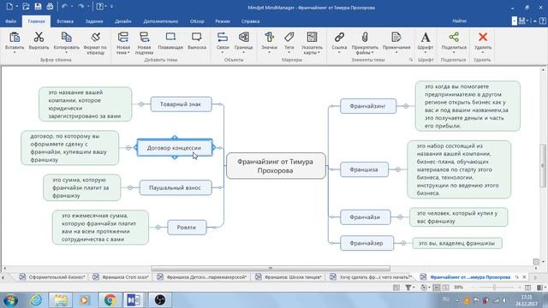Screen dimensions: 548x308
Task: Collapse the Товарный знак topic branch
Action: (x=141, y=104)
